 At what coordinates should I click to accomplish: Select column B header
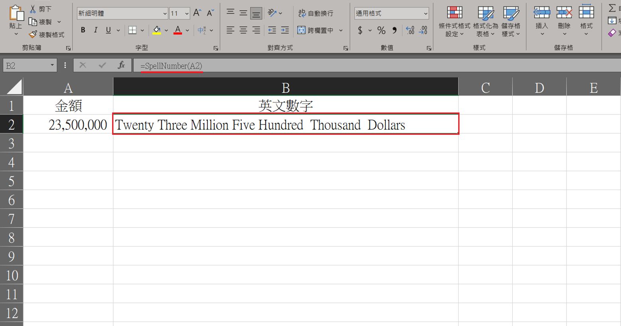(x=285, y=87)
